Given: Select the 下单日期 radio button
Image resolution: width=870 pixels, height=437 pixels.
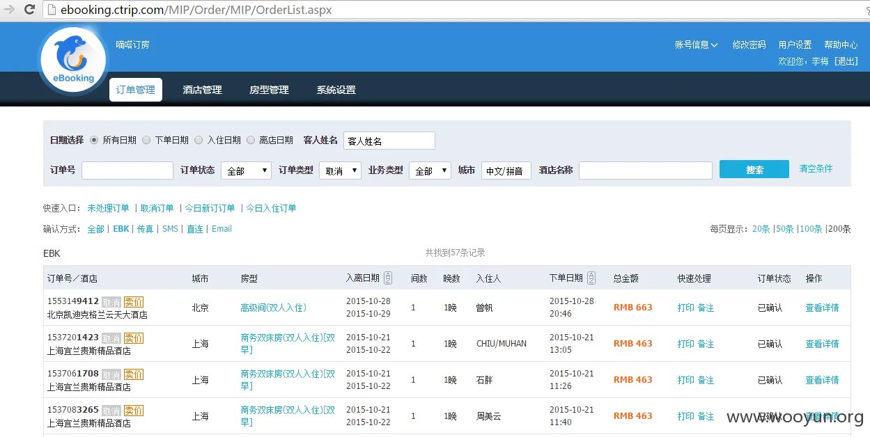Looking at the screenshot, I should tap(146, 139).
